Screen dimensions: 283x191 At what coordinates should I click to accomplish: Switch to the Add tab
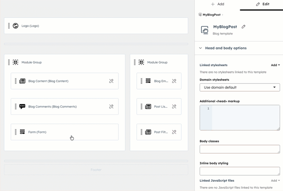point(217,4)
